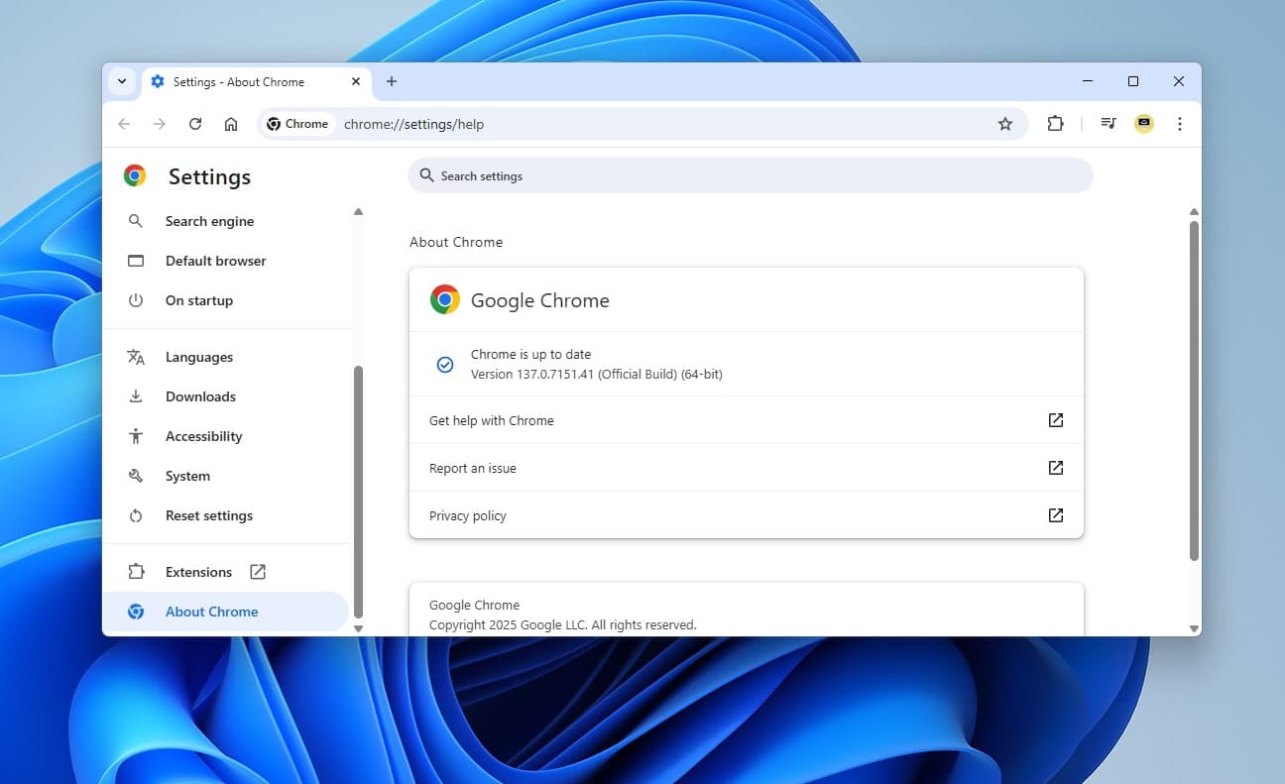Click external link icon for Get help
The image size is (1285, 784).
tap(1056, 420)
